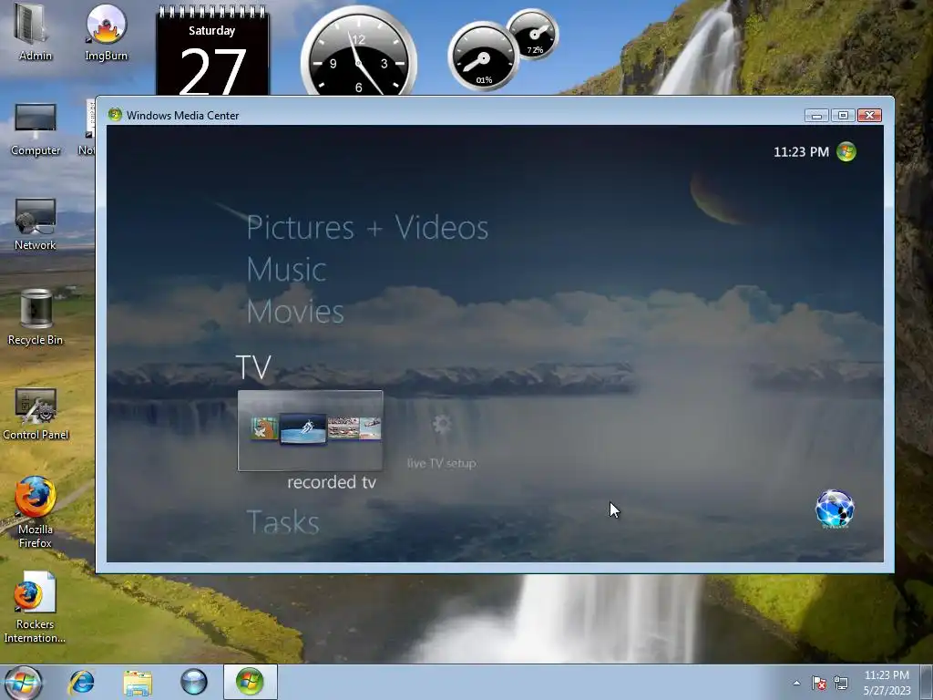This screenshot has width=933, height=700.
Task: Minimize the Windows Media Center window
Action: [x=816, y=116]
